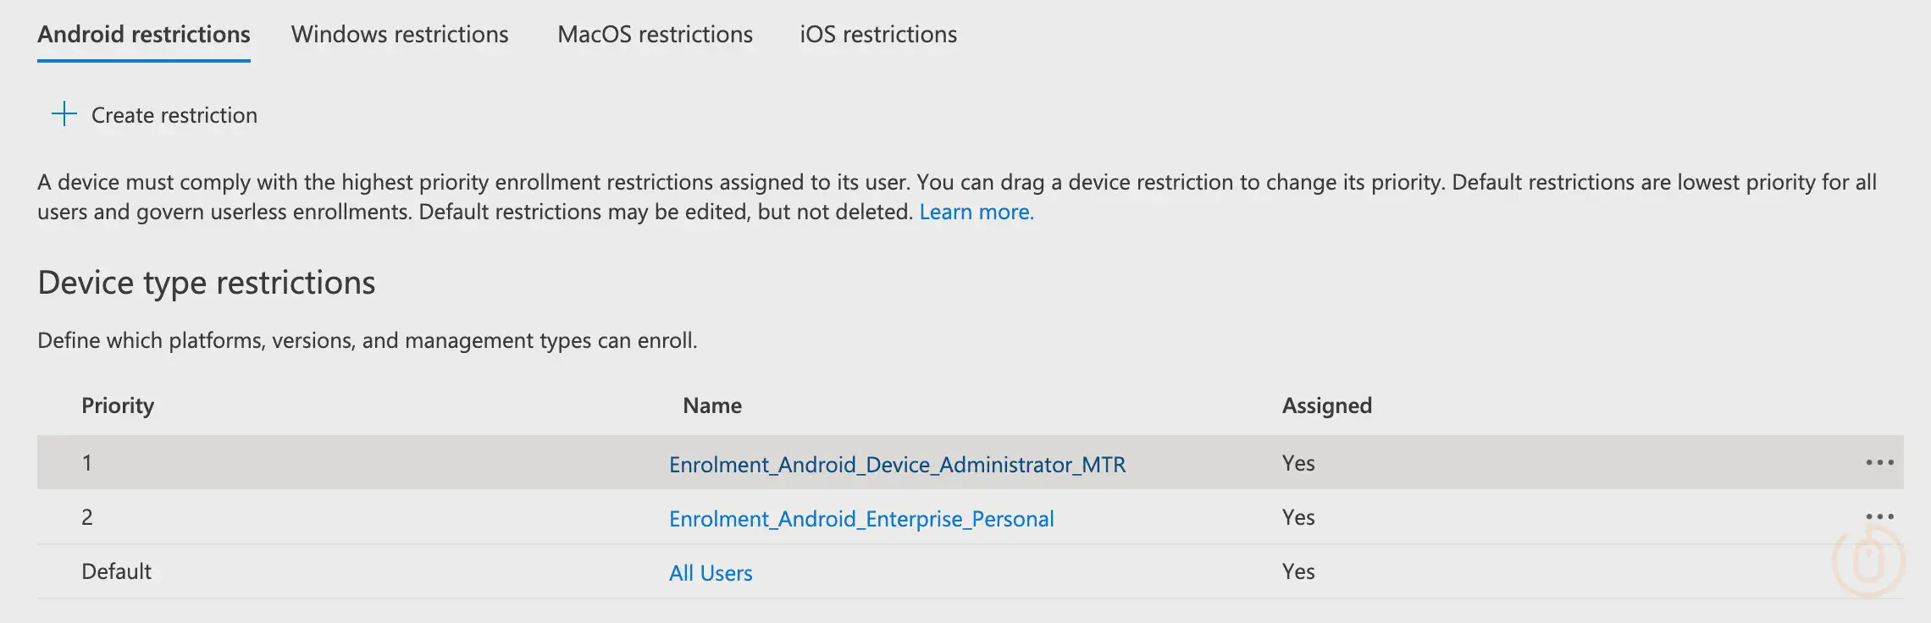Open Enrolment_Android_Enterprise_Personal restriction
This screenshot has height=623, width=1931.
click(x=861, y=519)
